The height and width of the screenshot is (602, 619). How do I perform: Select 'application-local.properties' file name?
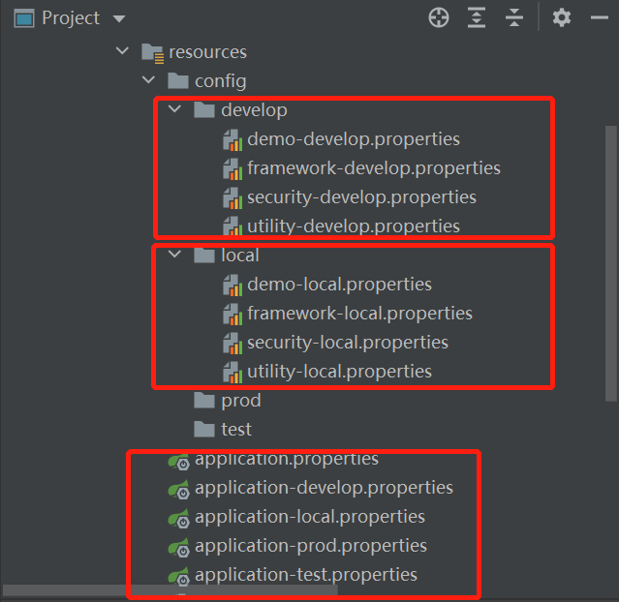click(x=310, y=517)
